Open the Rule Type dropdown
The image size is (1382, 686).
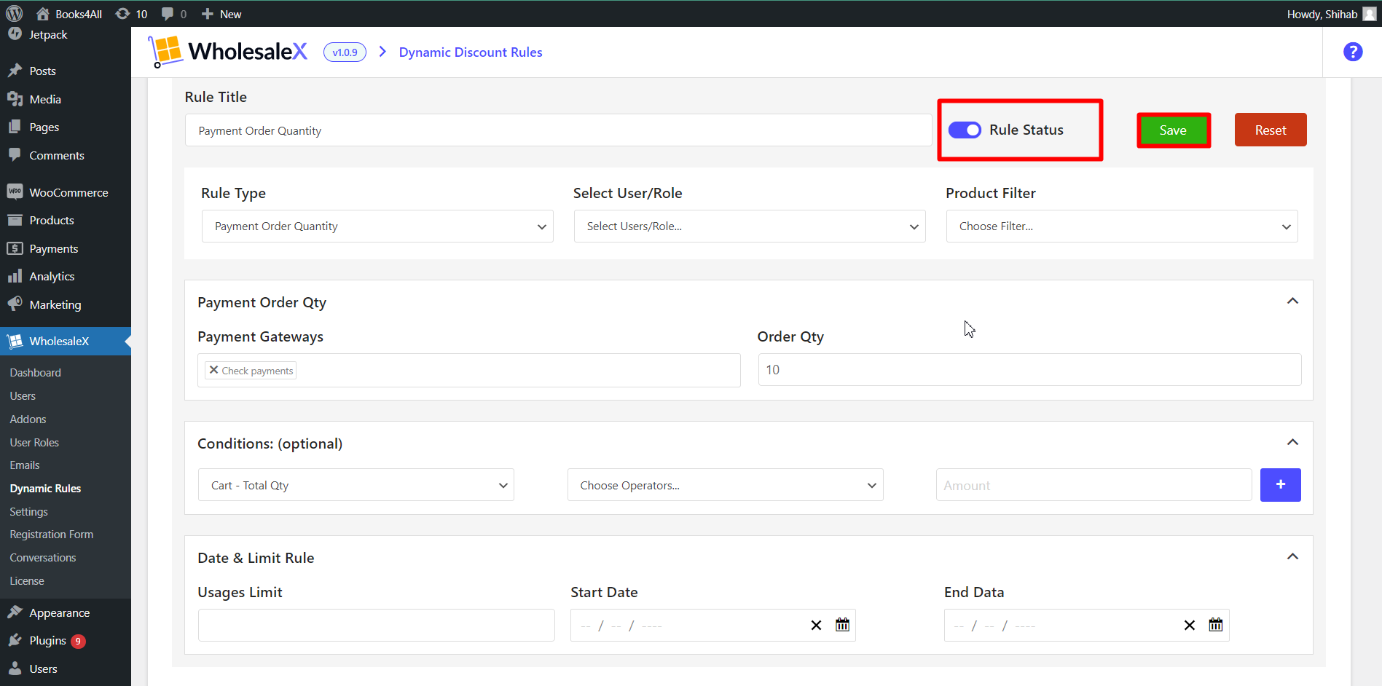(377, 226)
